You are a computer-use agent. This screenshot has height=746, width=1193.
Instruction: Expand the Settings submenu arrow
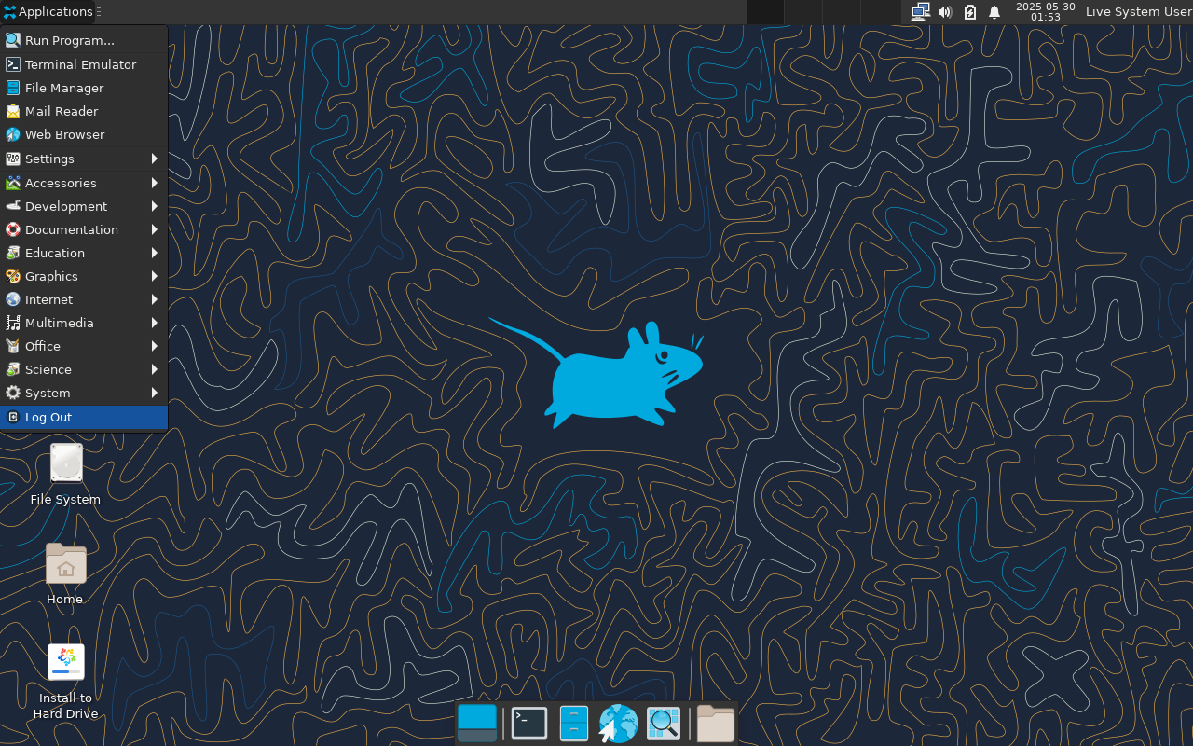[155, 159]
